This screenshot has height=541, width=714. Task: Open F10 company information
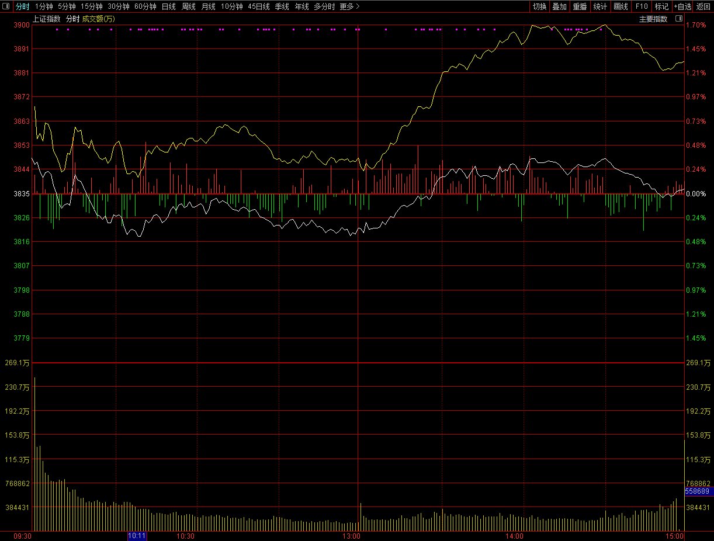click(641, 6)
